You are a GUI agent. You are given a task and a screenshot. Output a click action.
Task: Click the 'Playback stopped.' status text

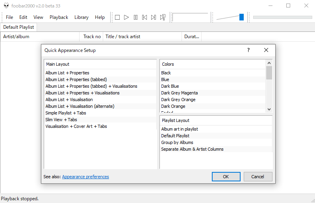(20, 199)
